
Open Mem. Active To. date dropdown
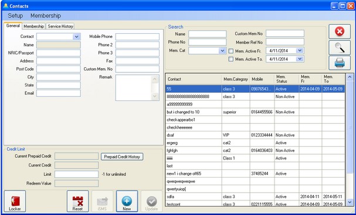pyautogui.click(x=300, y=59)
